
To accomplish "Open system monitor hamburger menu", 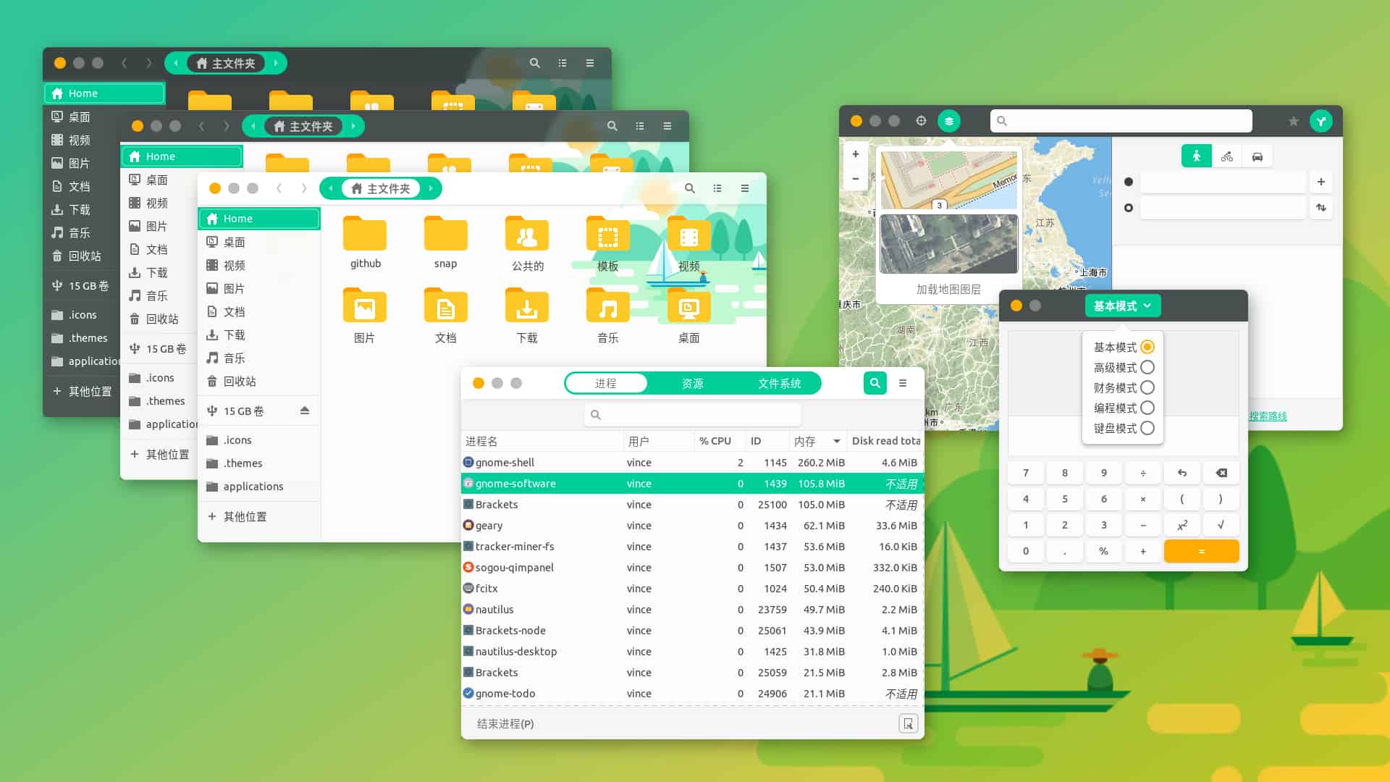I will [x=903, y=383].
